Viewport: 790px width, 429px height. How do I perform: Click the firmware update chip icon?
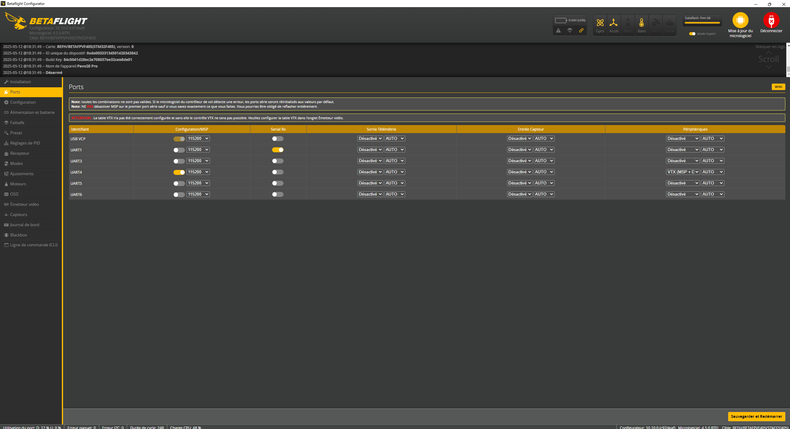pyautogui.click(x=740, y=20)
